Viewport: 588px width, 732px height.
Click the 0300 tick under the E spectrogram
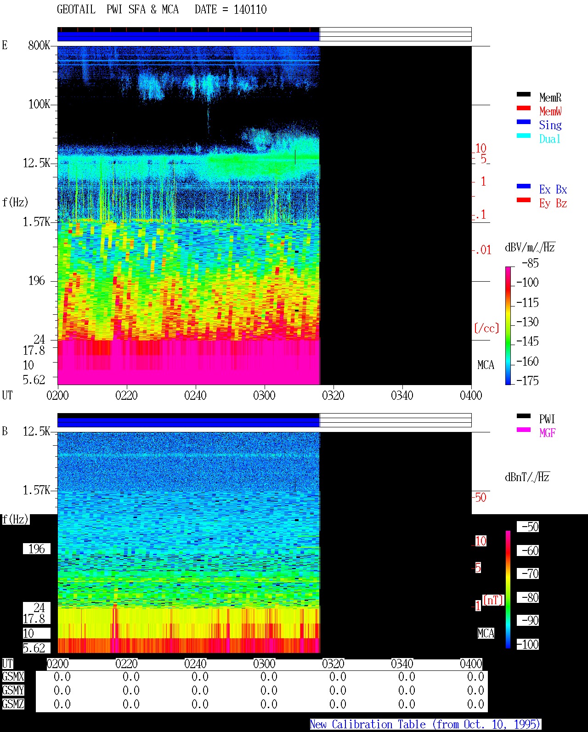(264, 395)
